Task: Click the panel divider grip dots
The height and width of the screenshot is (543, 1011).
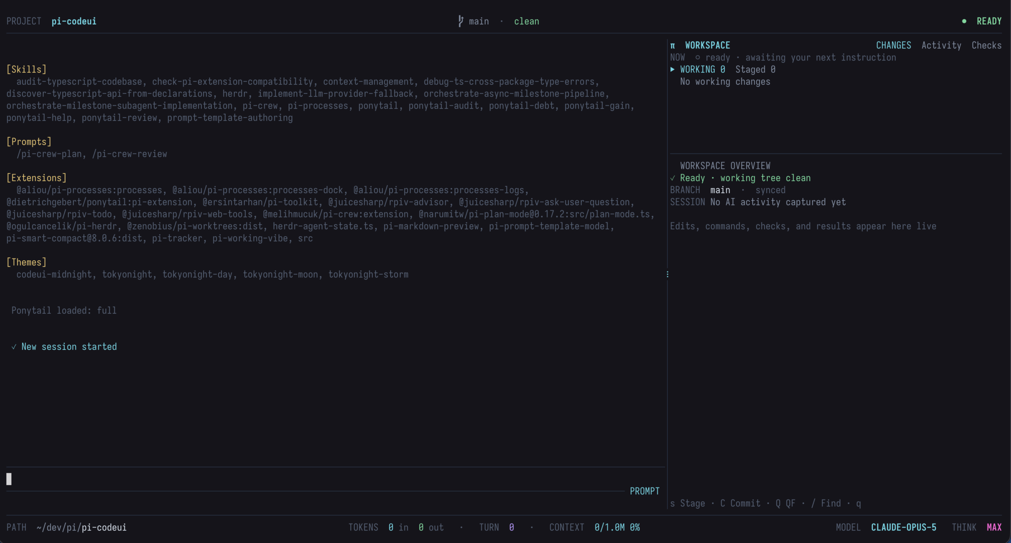Action: click(x=667, y=274)
